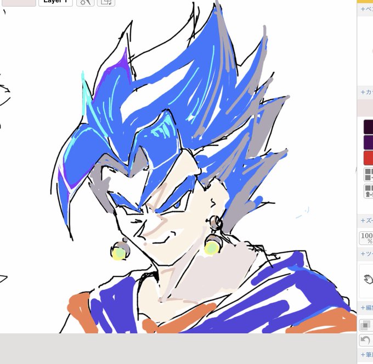Expand the ズーム panel header
The width and height of the screenshot is (373, 364).
tap(366, 220)
